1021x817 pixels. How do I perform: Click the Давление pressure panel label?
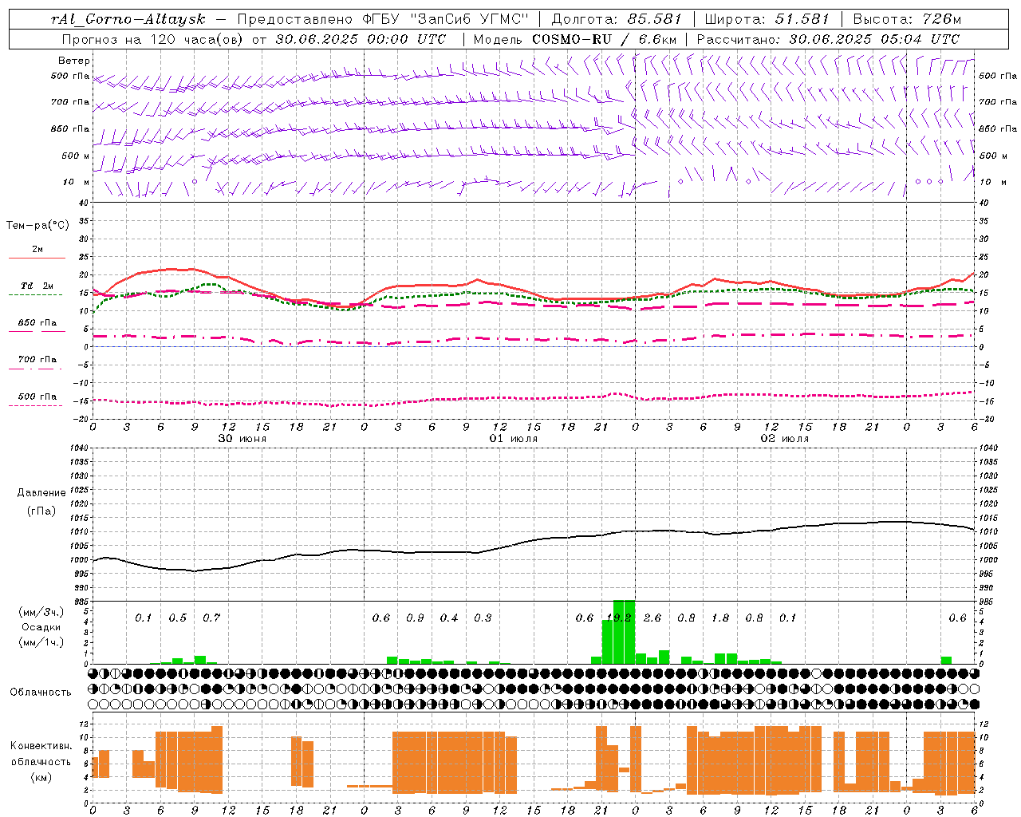[x=41, y=493]
